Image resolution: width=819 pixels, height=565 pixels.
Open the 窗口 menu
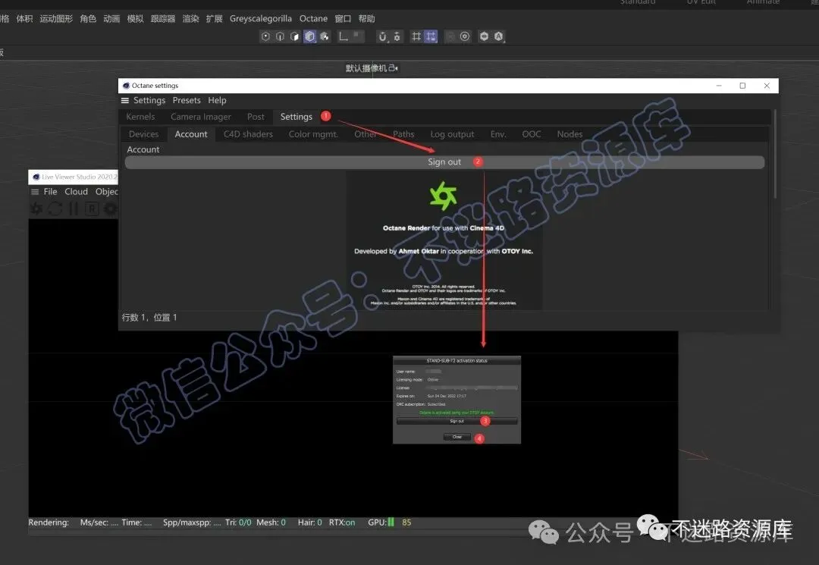pyautogui.click(x=343, y=19)
